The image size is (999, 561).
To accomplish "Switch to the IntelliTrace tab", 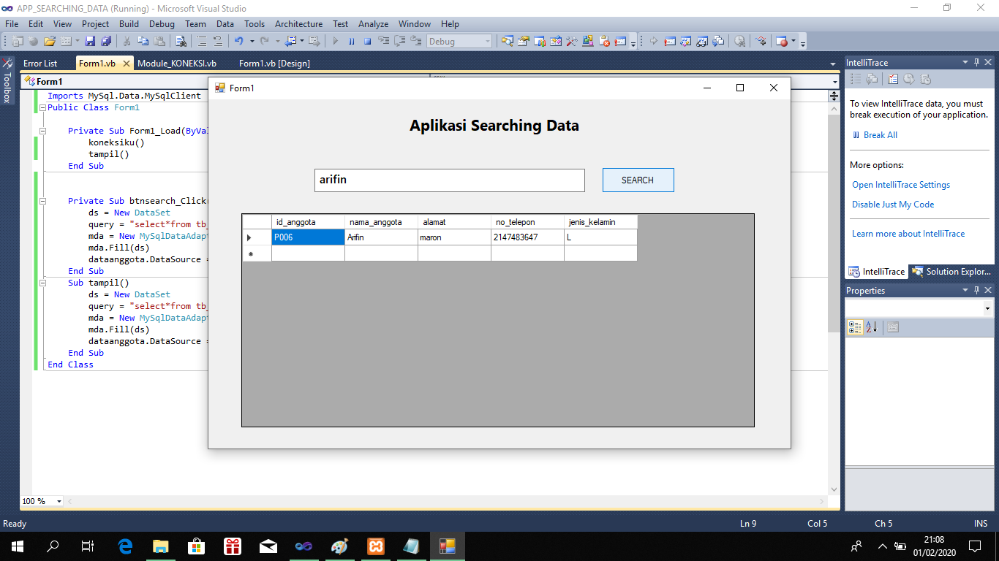I will click(876, 271).
